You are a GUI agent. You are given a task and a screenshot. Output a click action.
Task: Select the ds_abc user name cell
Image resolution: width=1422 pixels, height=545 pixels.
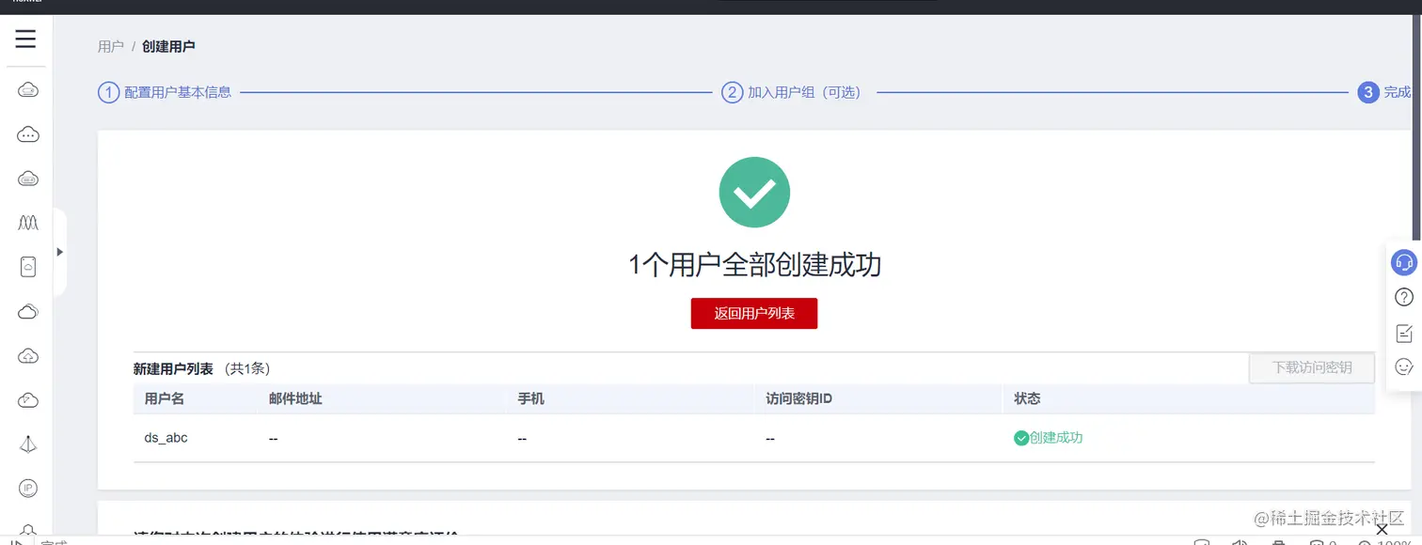(x=166, y=438)
